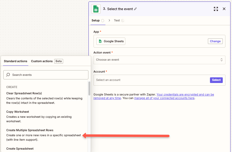Viewport: 232px width, 152px height.
Task: Close the step editor panel
Action: 224,9
